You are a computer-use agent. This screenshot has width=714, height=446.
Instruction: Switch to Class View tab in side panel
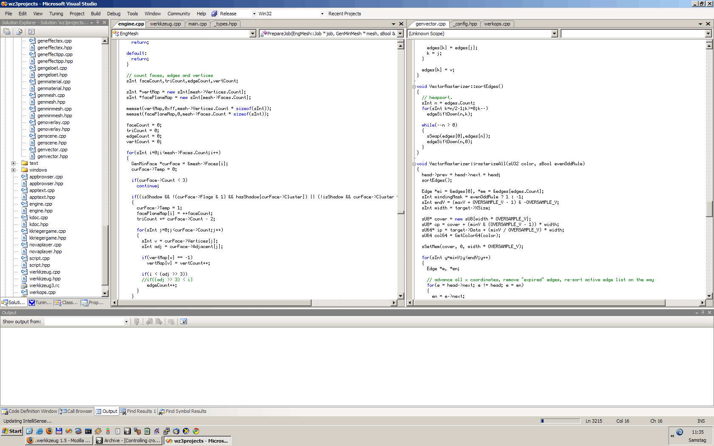pos(67,302)
